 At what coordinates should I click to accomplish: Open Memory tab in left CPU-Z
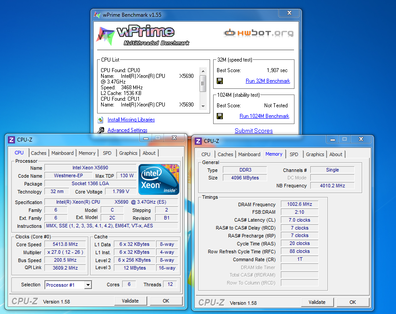(x=87, y=153)
